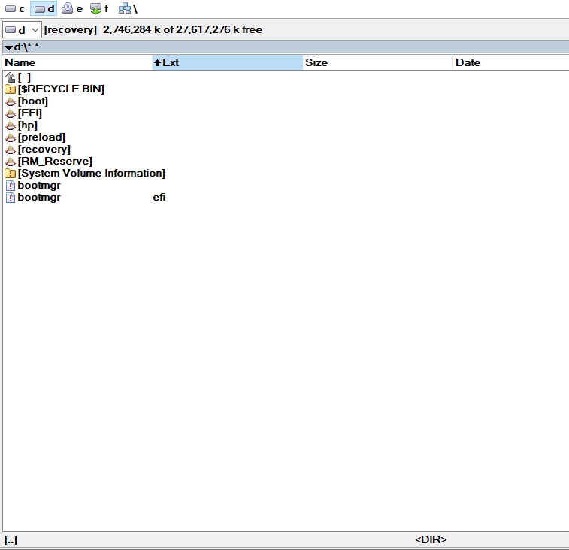569x550 pixels.
Task: Click the d:\*.* path bar
Action: click(285, 47)
